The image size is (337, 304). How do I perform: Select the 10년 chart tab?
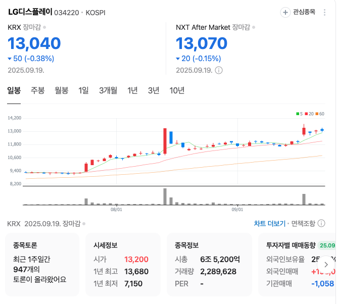(177, 90)
